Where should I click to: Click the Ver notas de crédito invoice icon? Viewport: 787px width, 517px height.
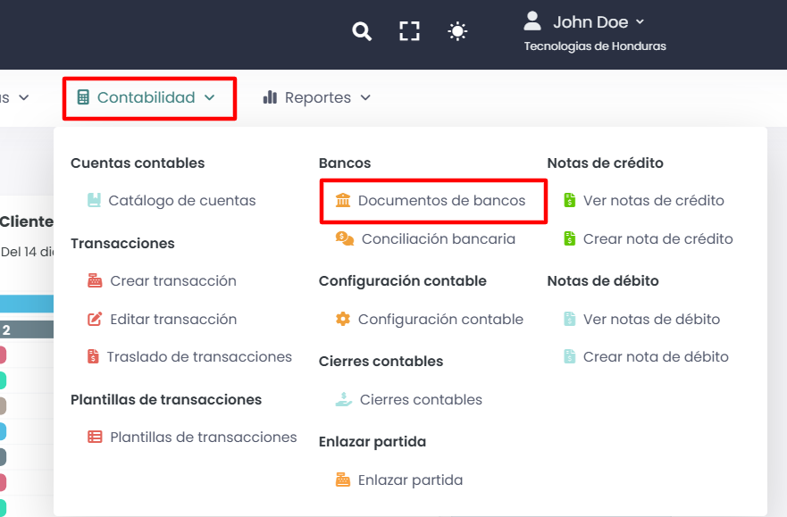coord(570,200)
